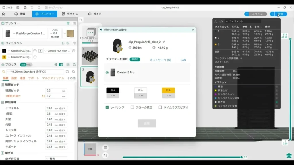Click the 再読込 refresh button
The image size is (294, 165).
coord(135,59)
